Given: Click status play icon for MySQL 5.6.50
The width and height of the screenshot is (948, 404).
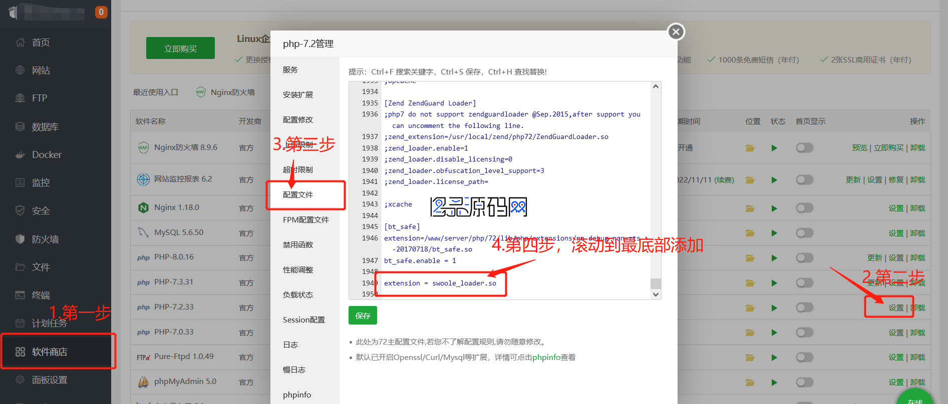Looking at the screenshot, I should 774,233.
